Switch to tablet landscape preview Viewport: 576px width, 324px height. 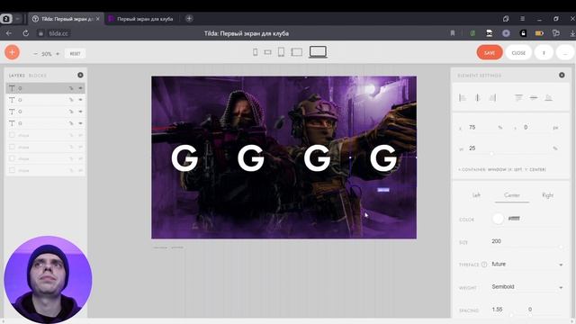297,52
